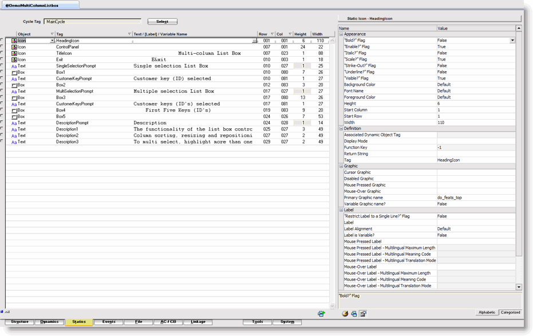Click the ellipsis button in the HeadingIcon text cell
This screenshot has width=533, height=336.
254,41
